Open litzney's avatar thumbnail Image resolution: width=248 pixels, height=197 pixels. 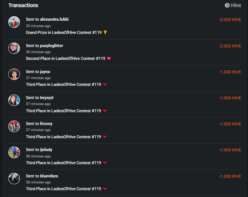14,126
